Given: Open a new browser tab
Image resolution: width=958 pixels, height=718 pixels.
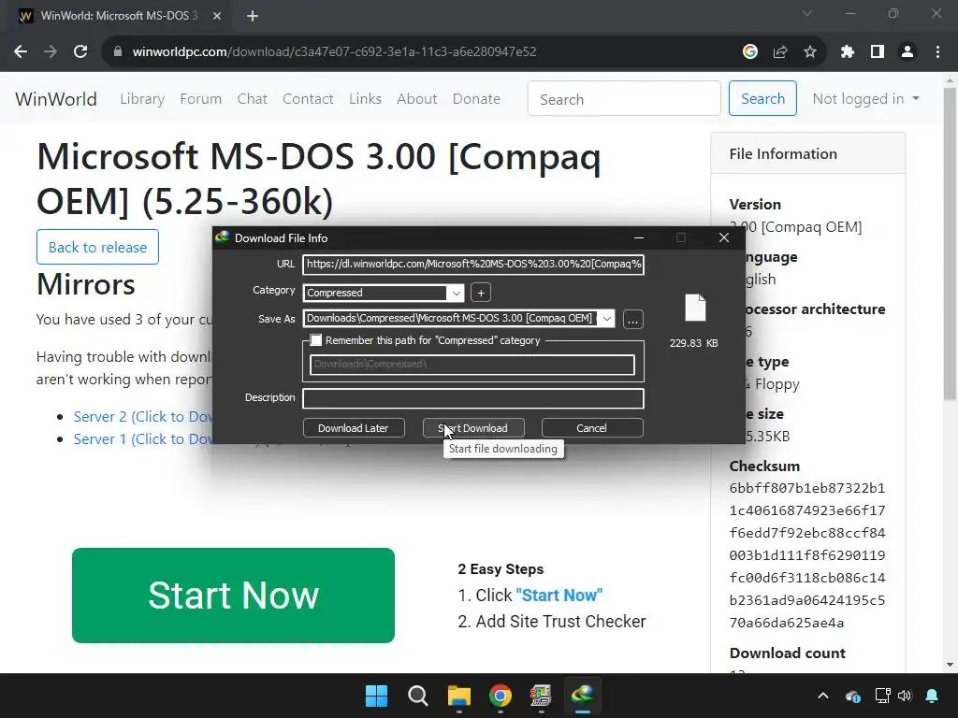Looking at the screenshot, I should pos(253,16).
